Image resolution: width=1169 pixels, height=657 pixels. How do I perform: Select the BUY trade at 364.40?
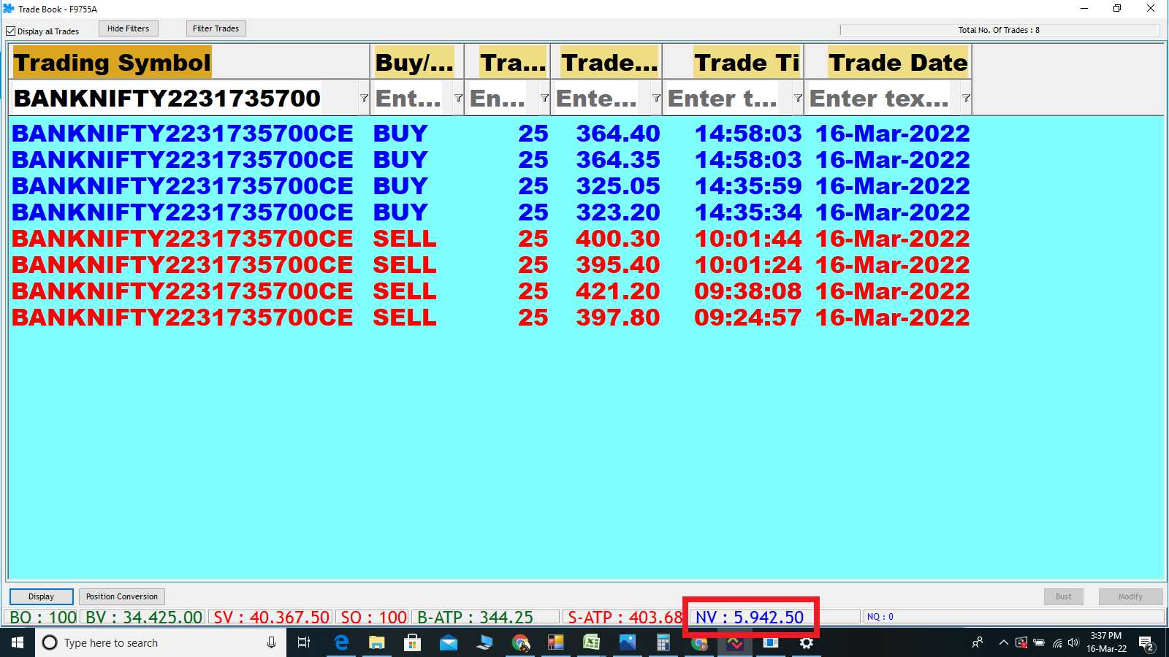point(617,134)
